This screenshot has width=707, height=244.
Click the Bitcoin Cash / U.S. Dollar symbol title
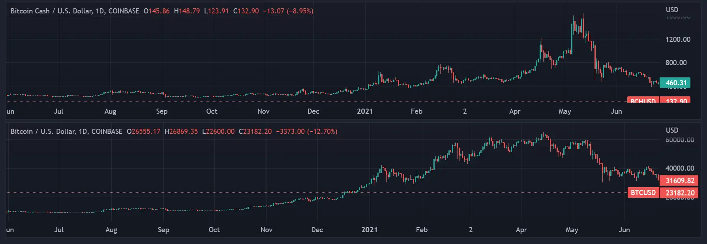tap(75, 11)
